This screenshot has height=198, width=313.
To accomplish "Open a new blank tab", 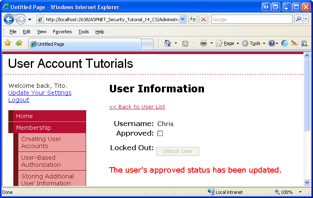I will tap(147, 44).
